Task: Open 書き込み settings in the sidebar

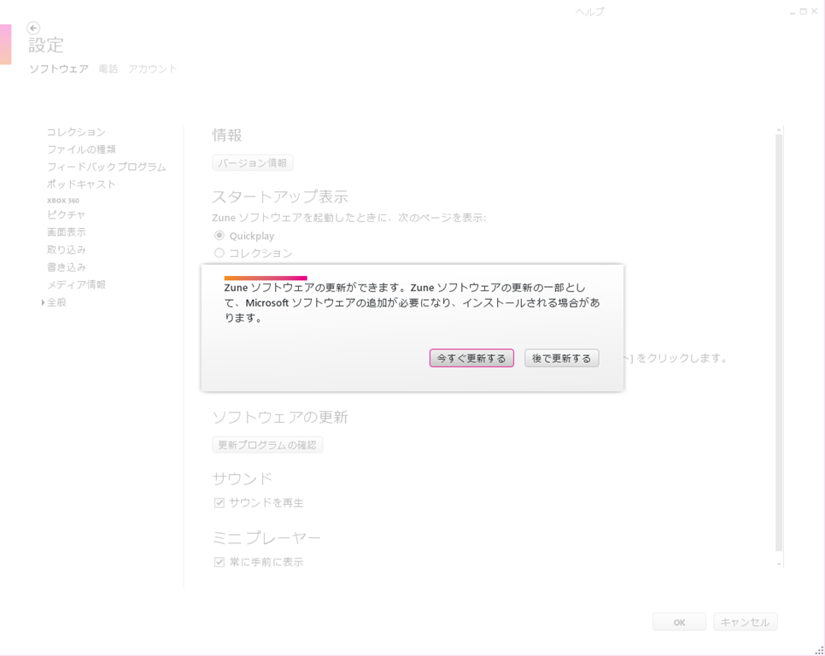Action: coord(67,266)
